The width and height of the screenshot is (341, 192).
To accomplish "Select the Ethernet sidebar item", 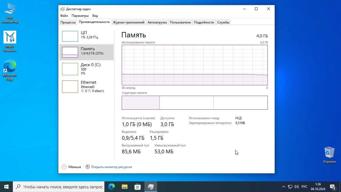I will 87,86.
